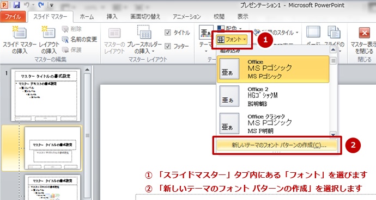Open the ファイル (File) tab

coord(13,17)
